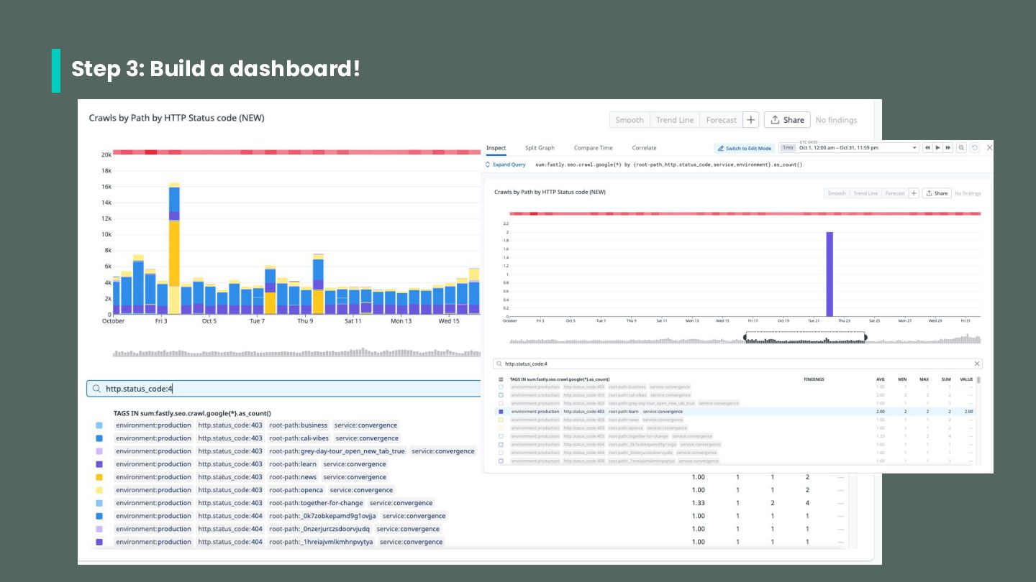Click the http.status_code:4 search field in large panel
Screen dimensions: 1036x582
point(283,389)
